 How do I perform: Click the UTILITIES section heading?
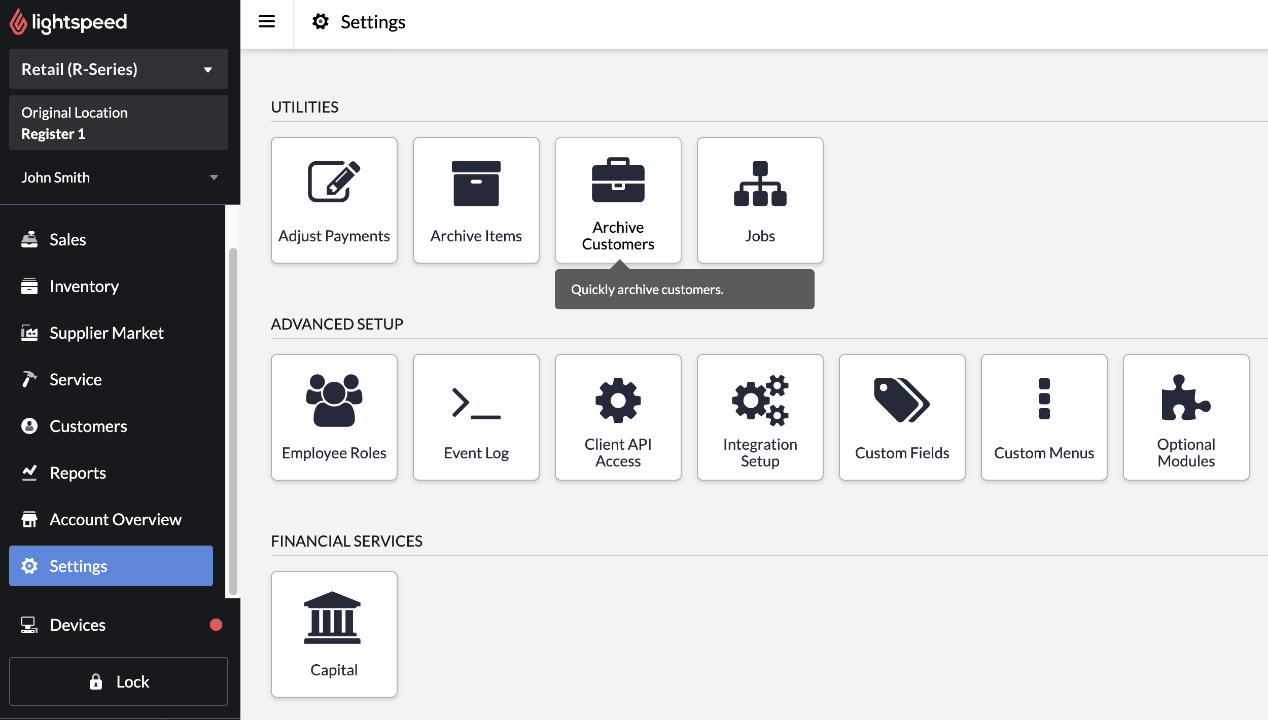tap(304, 107)
